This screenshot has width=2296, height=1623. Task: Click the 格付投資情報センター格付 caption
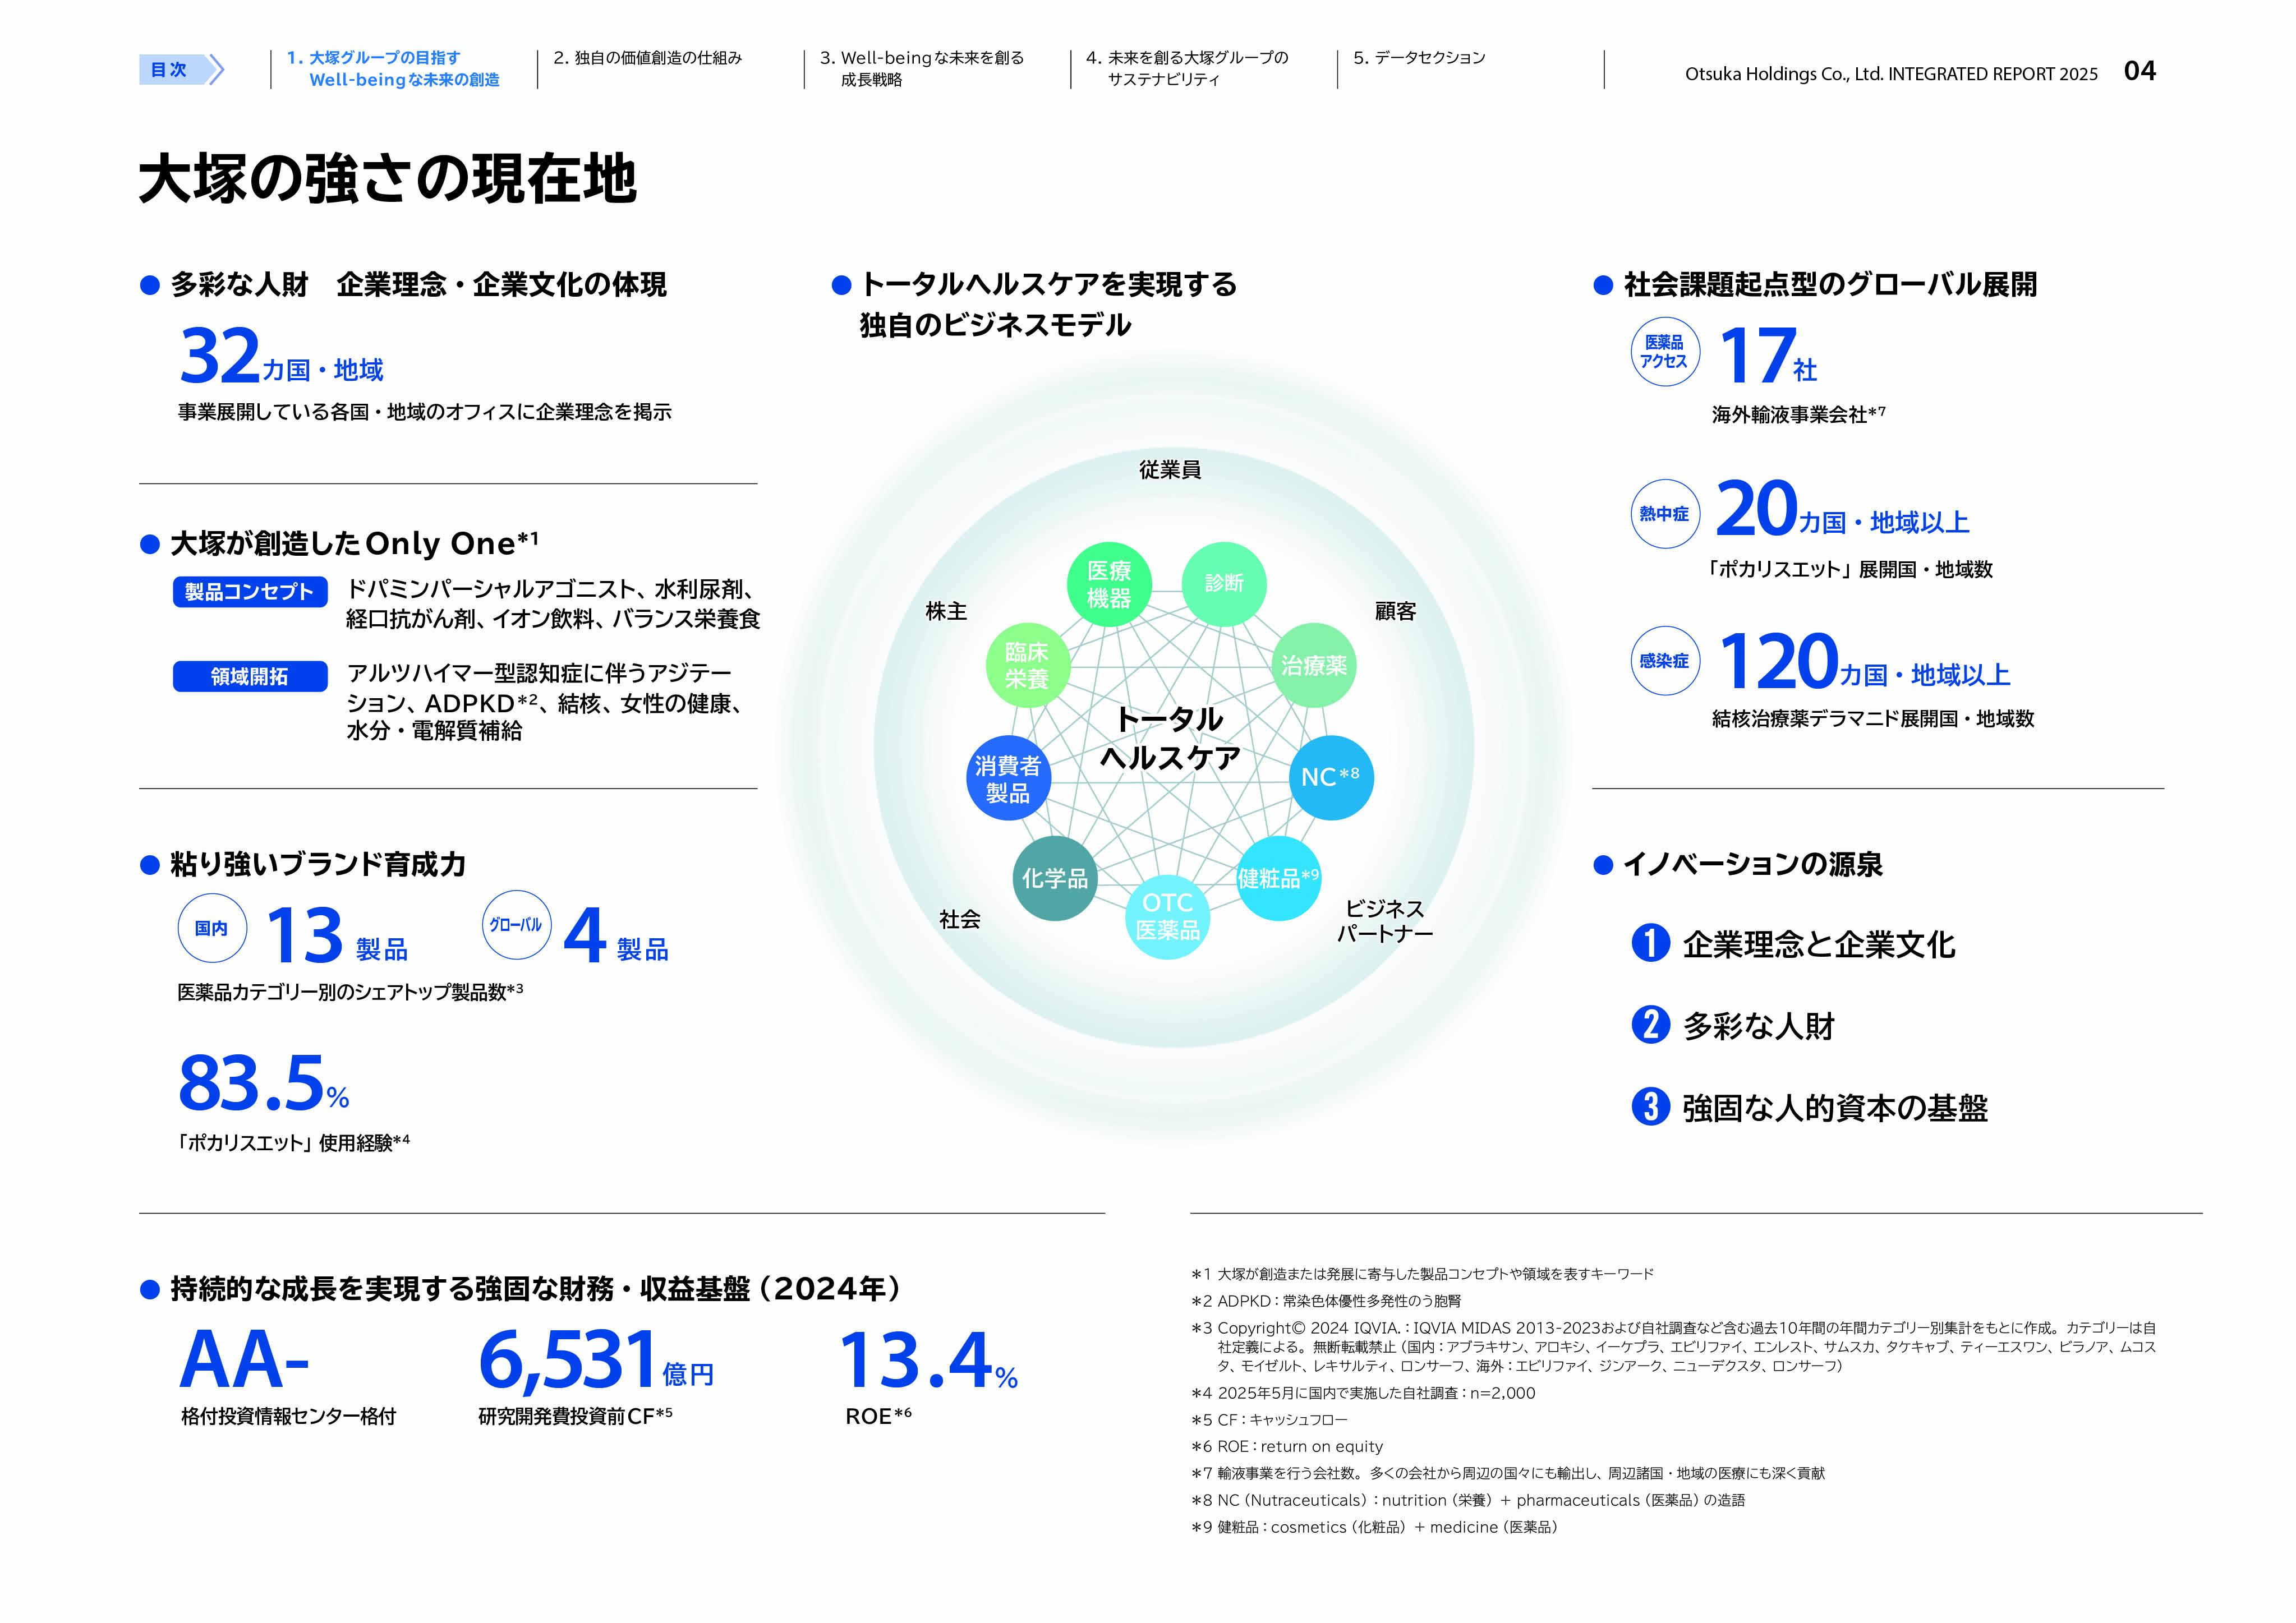tap(289, 1417)
